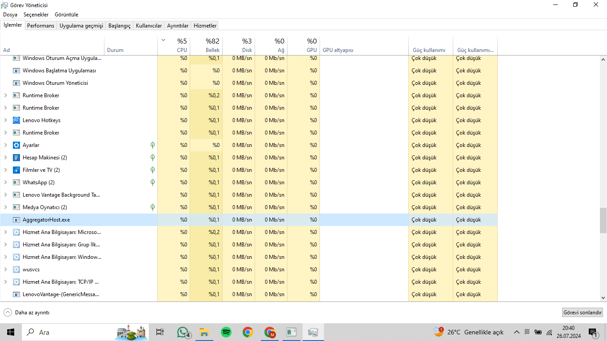
Task: Click the AggregatorHost.exe process icon
Action: pyautogui.click(x=16, y=220)
